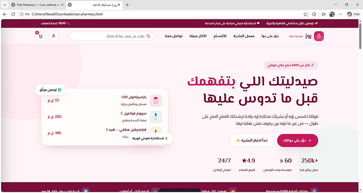
Task: Open browser extensions icon
Action: pyautogui.click(x=314, y=14)
